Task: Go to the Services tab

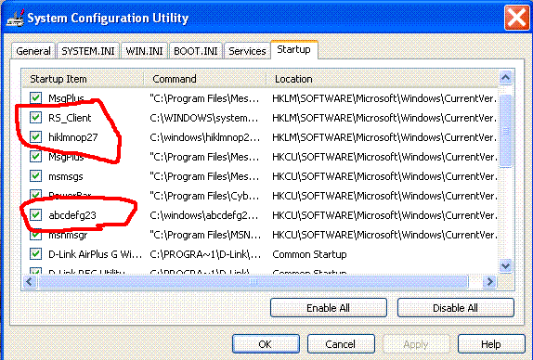Action: (247, 51)
